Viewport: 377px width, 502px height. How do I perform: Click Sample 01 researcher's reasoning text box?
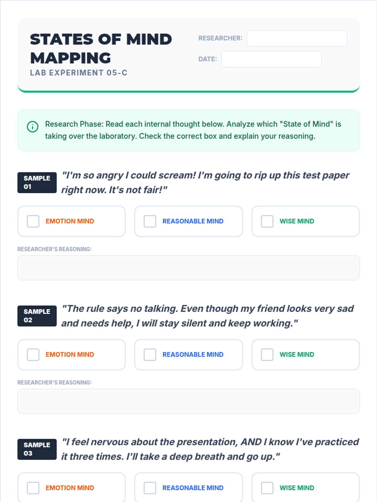[x=188, y=268]
